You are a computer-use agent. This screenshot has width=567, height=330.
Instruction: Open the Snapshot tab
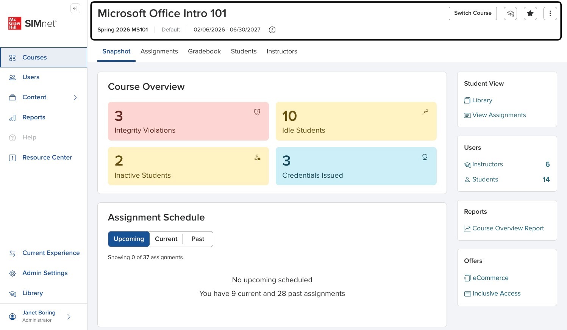116,52
